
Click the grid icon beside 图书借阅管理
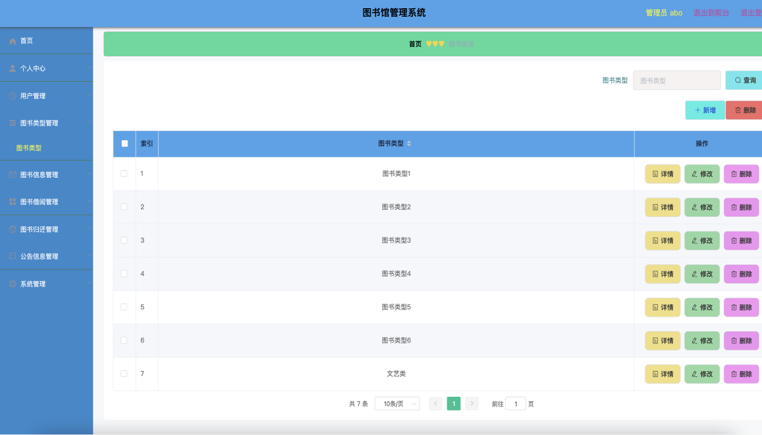(13, 202)
